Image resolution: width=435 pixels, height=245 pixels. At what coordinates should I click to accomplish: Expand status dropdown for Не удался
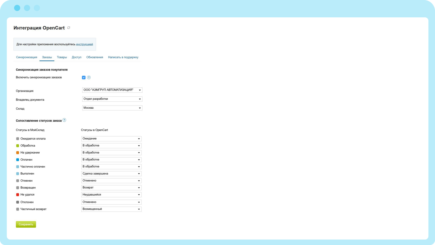pos(111,195)
